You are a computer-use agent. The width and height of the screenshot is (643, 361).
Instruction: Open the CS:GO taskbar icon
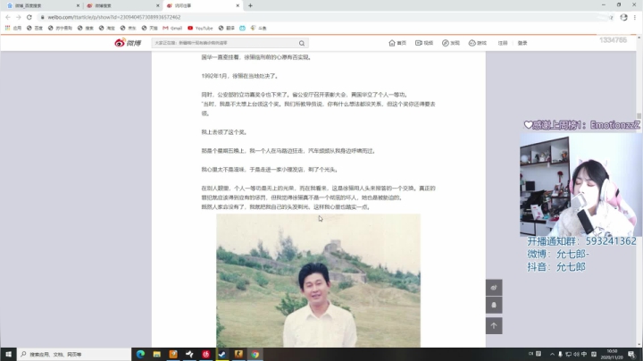pyautogui.click(x=238, y=354)
